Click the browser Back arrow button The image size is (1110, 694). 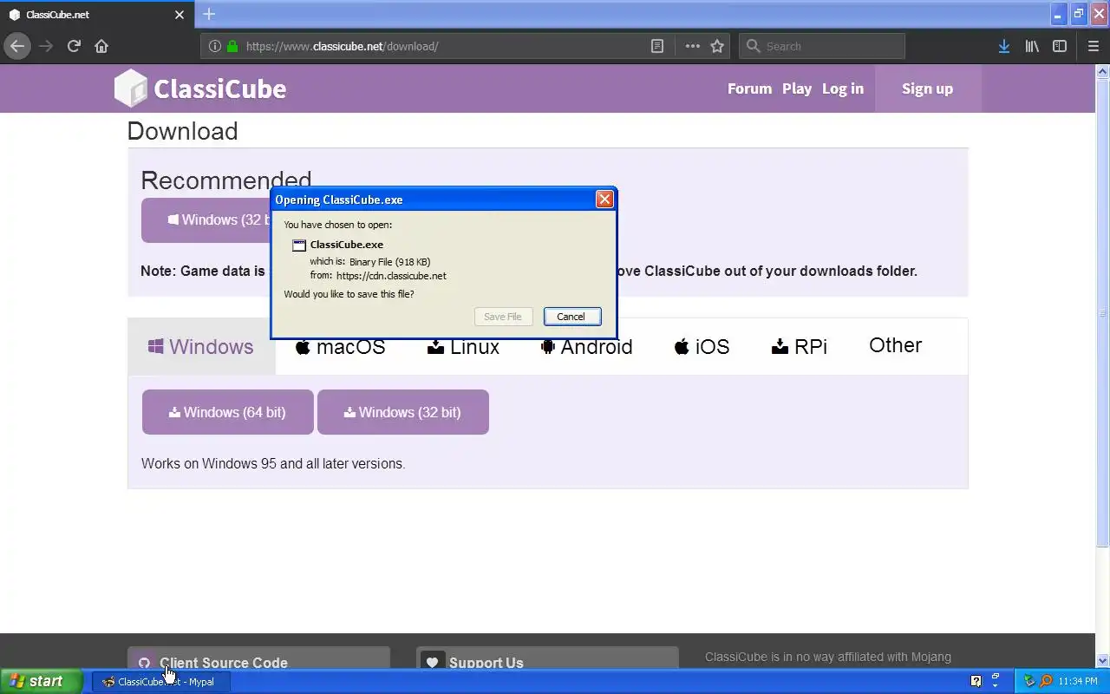(x=17, y=46)
